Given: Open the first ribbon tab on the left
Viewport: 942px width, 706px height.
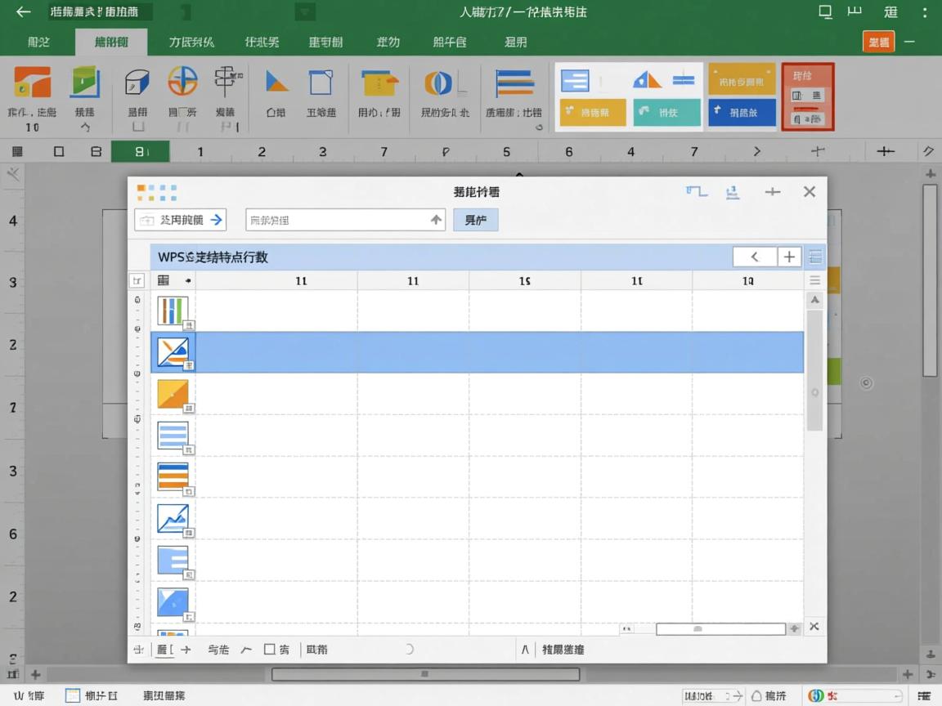Looking at the screenshot, I should [38, 42].
